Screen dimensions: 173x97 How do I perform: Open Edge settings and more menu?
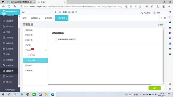[x=170, y=6]
